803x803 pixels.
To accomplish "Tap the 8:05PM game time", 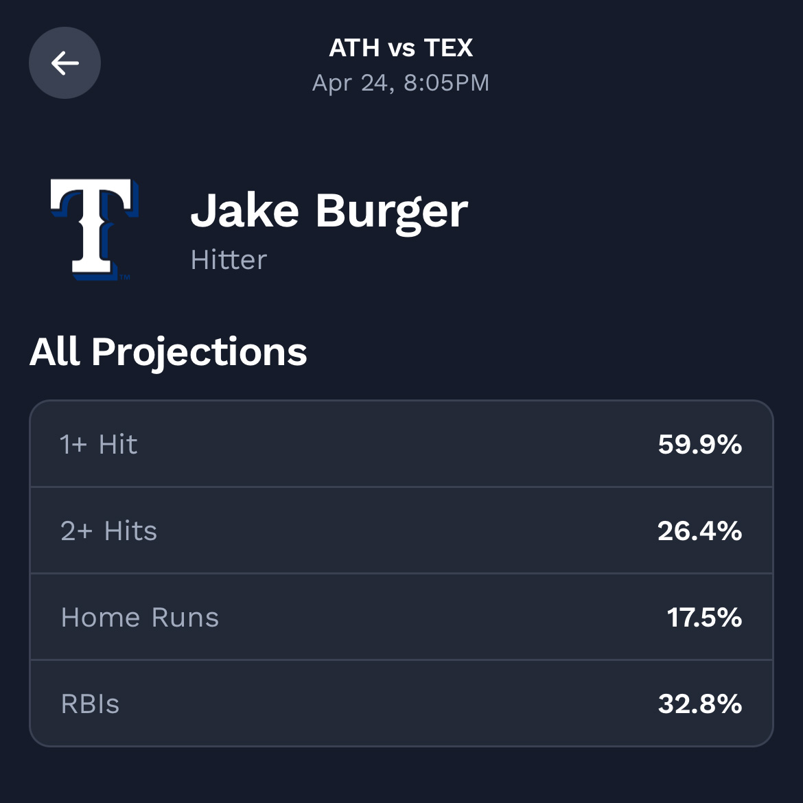I will [x=446, y=83].
